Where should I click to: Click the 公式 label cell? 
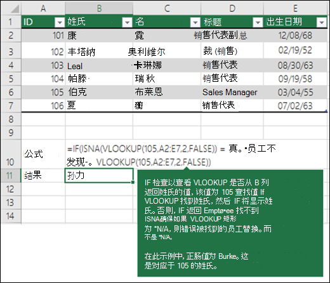click(43, 154)
